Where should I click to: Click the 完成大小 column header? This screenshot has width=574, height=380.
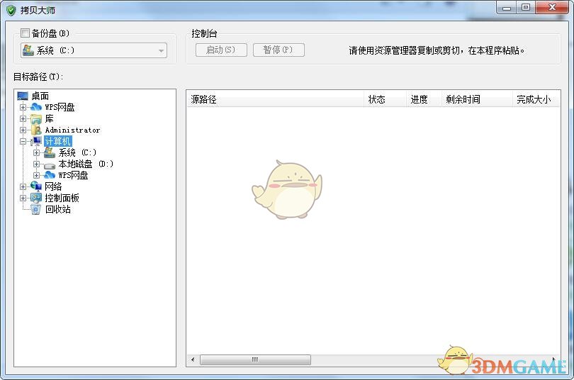pos(536,99)
